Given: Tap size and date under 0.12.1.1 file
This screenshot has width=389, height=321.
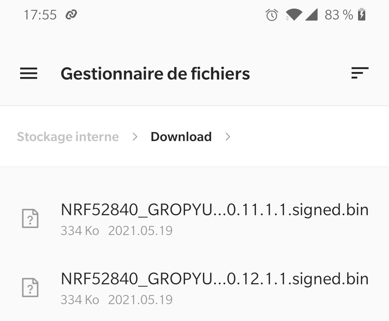Looking at the screenshot, I should pos(117,300).
